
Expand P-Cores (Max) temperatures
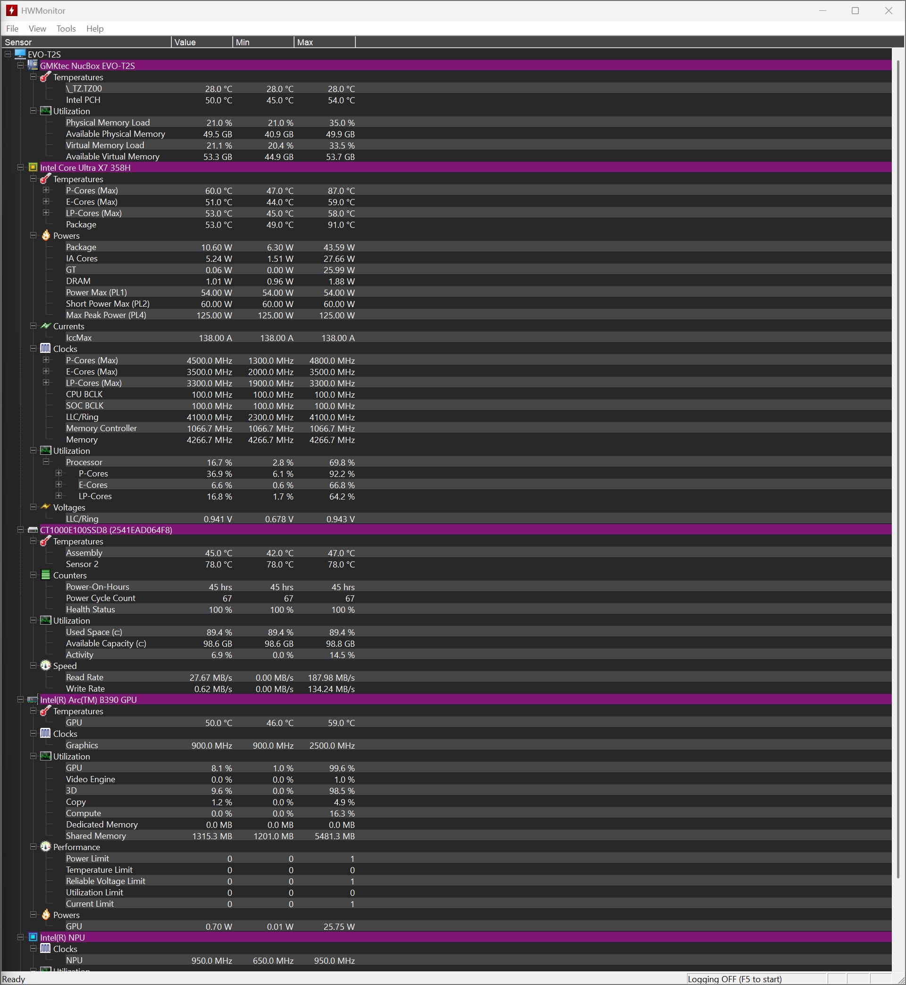(x=46, y=190)
